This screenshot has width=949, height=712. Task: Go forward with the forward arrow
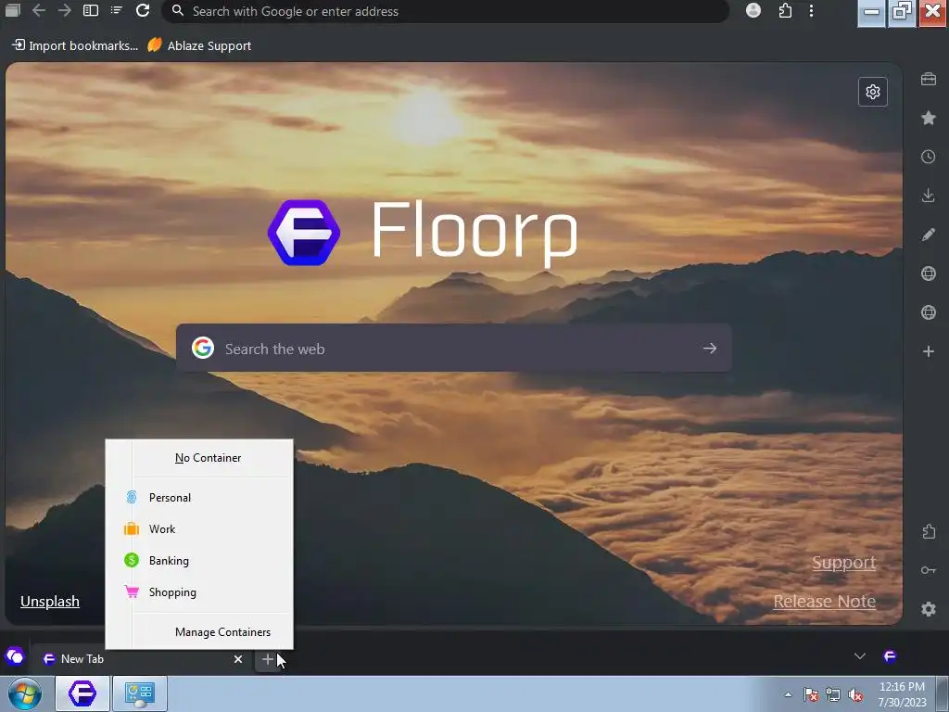pyautogui.click(x=65, y=11)
